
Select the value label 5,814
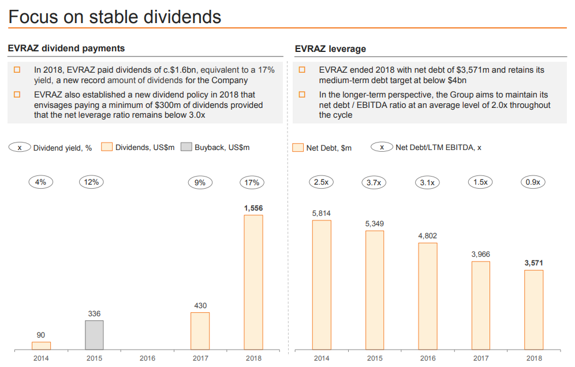[x=322, y=213]
